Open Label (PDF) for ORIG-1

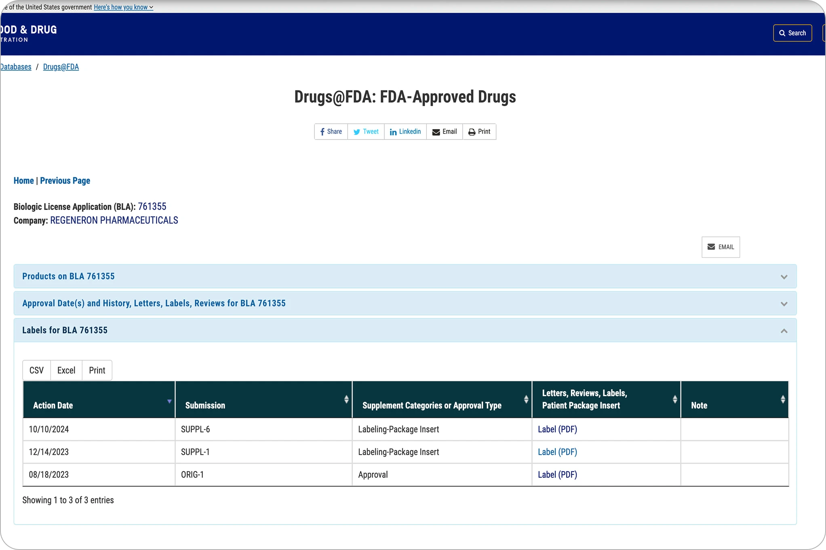tap(557, 474)
